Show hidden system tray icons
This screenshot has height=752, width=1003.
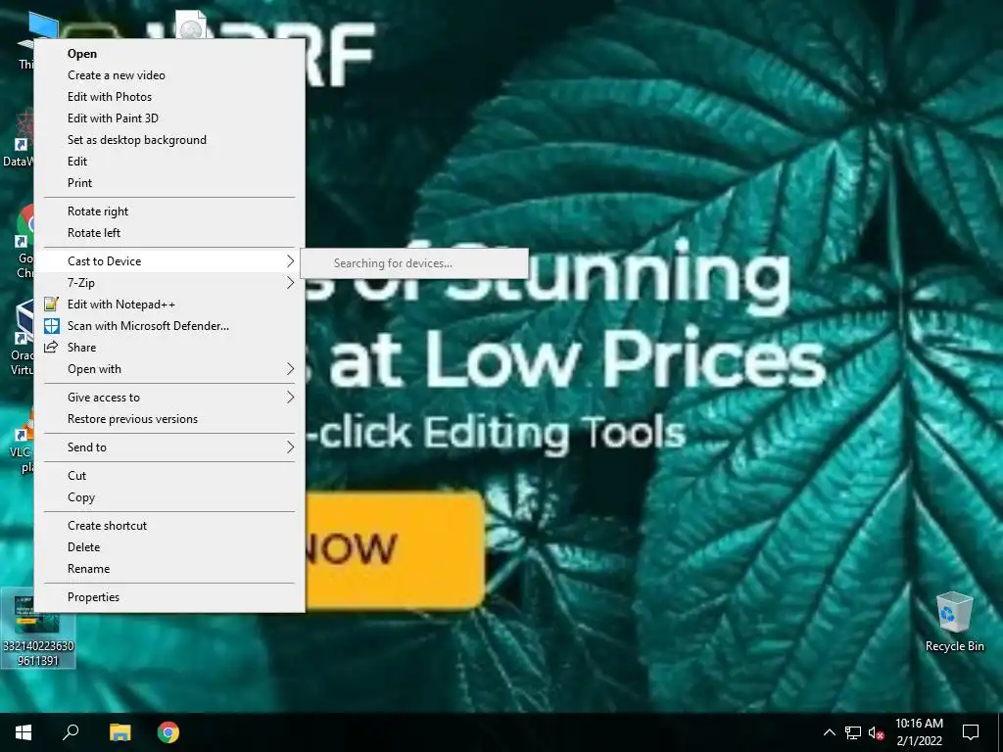point(829,732)
